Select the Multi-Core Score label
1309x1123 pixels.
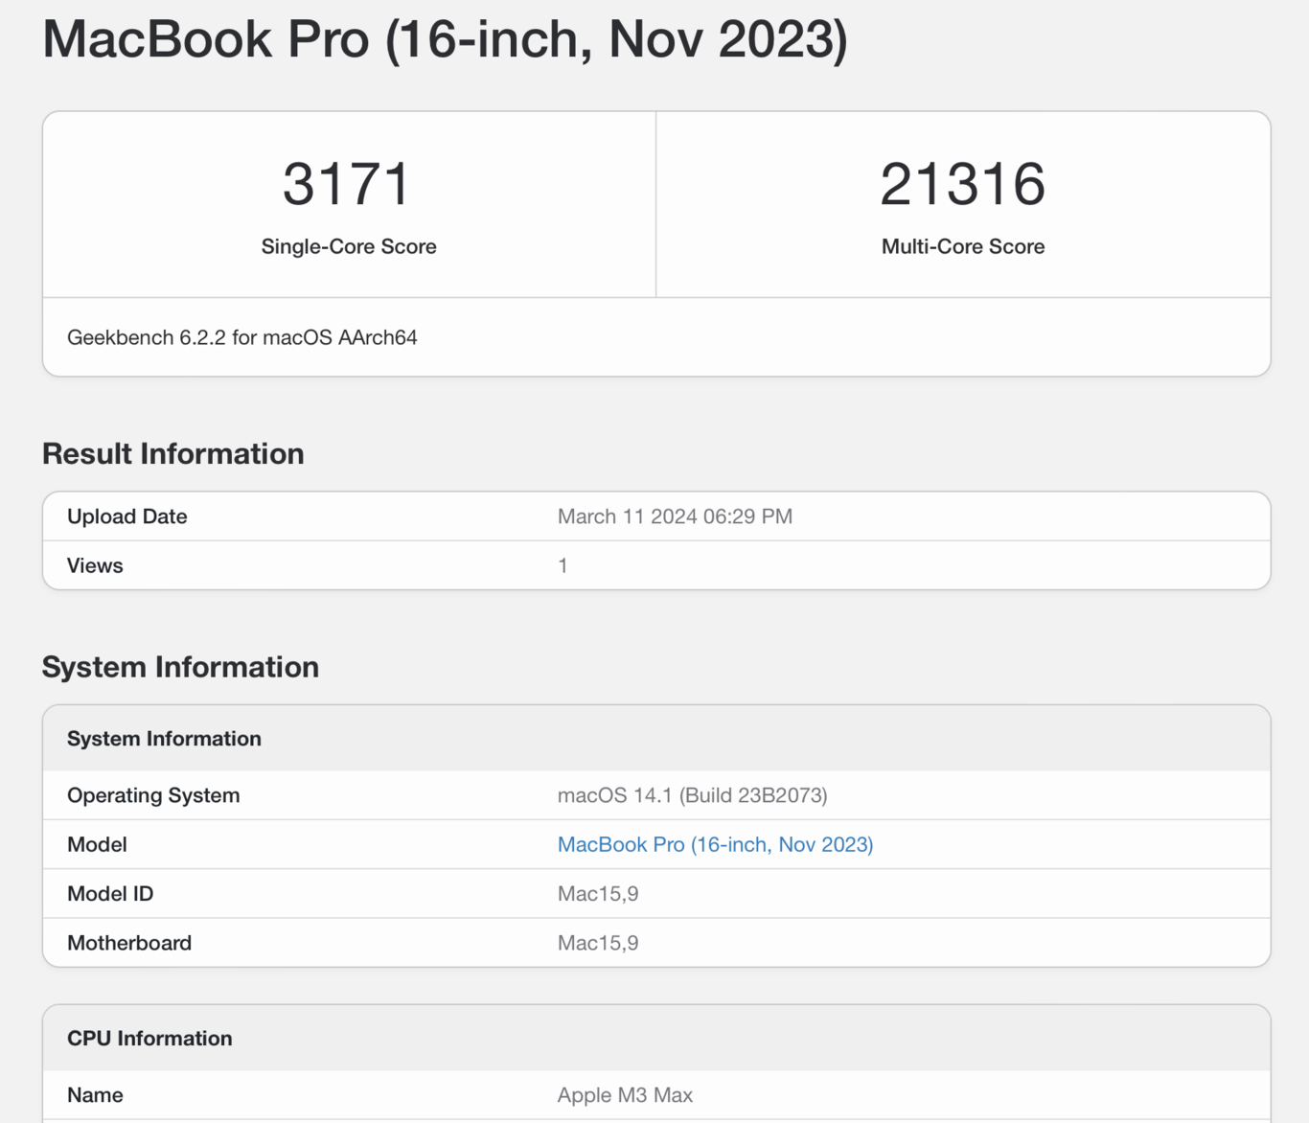click(x=962, y=246)
